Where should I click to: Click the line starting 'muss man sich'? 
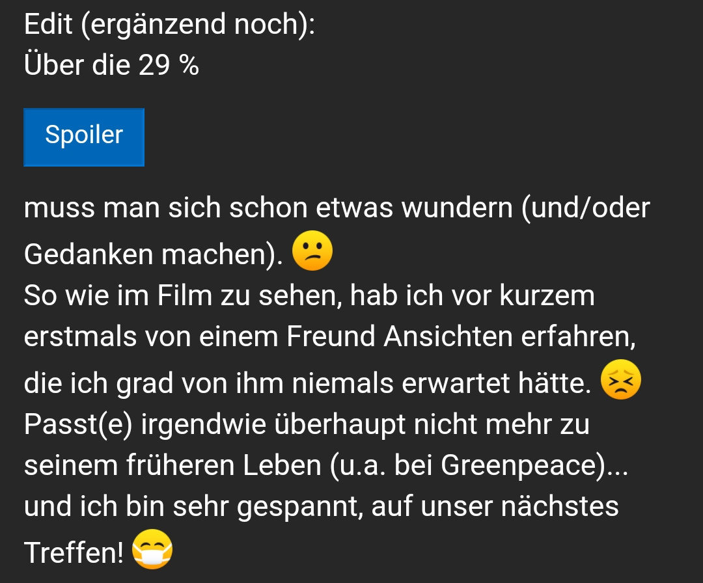(337, 208)
